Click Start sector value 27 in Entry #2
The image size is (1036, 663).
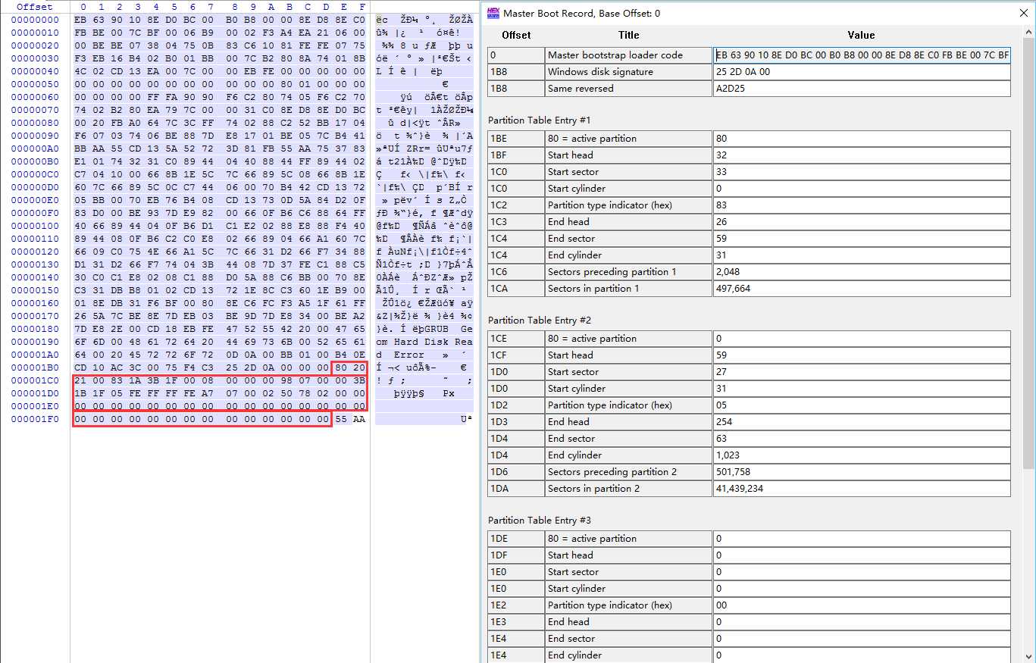862,372
